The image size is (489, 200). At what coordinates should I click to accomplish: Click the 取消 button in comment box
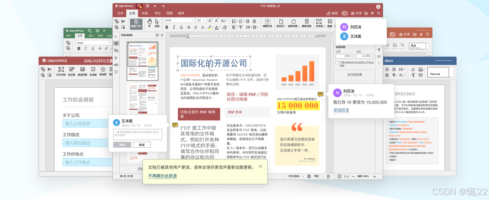(142, 145)
